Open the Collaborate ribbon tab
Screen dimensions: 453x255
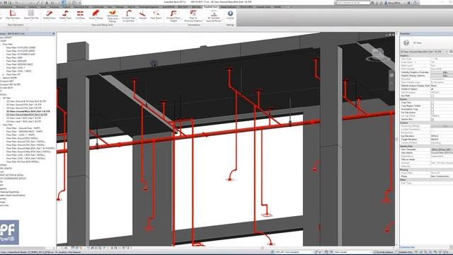98,6
